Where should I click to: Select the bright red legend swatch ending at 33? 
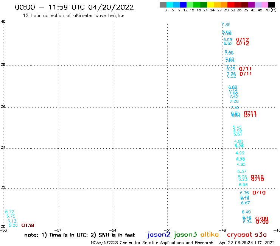231,5
